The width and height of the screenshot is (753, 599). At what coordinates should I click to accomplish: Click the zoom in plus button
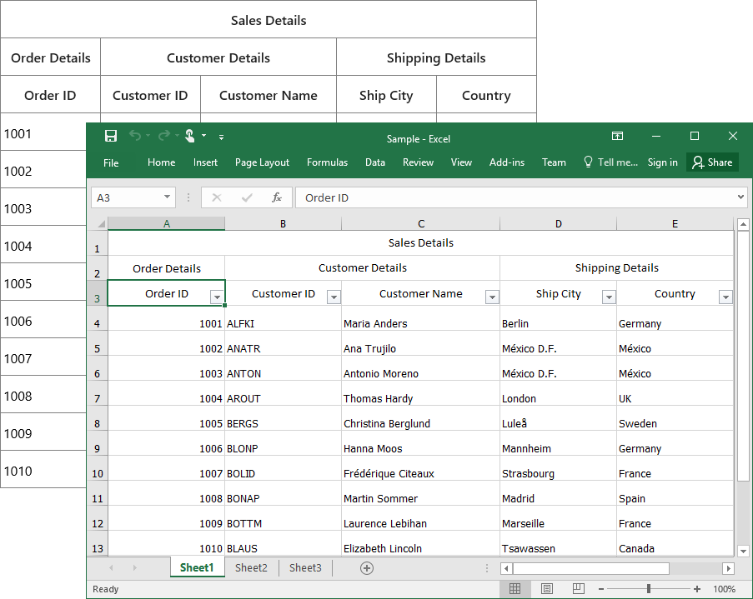697,589
